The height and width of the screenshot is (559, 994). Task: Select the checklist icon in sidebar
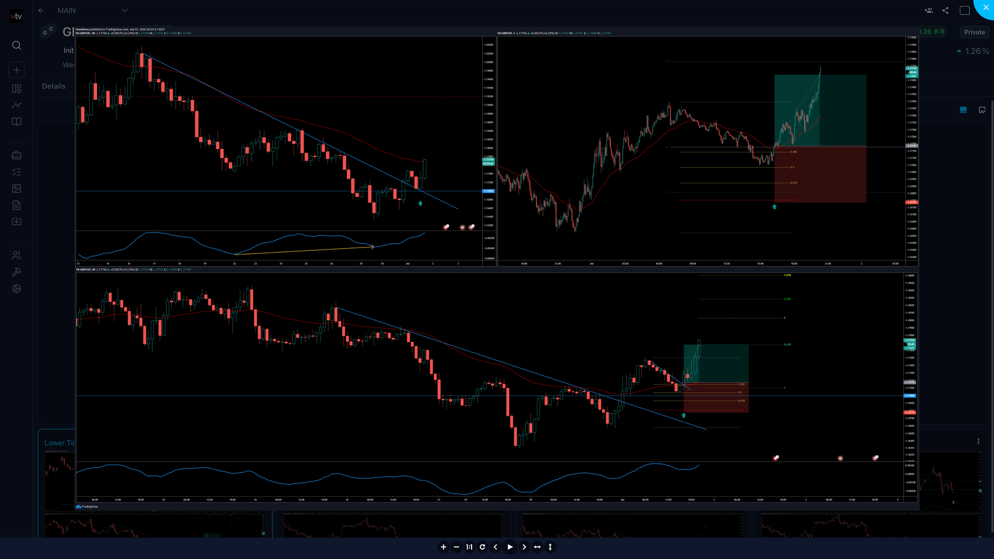coord(17,172)
